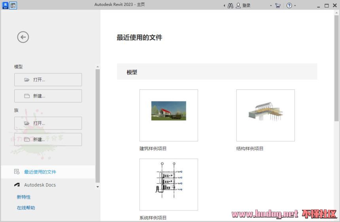Open the 建筑样例项目 thumbnail

(x=168, y=115)
